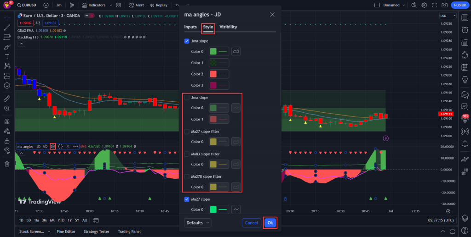Click the Ok button

(x=270, y=223)
